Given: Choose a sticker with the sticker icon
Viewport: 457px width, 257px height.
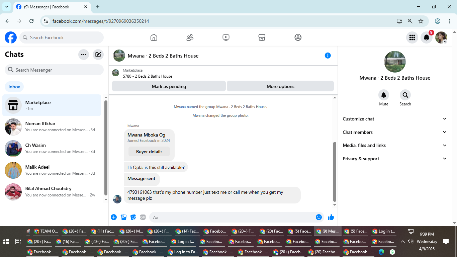Looking at the screenshot, I should (x=133, y=217).
